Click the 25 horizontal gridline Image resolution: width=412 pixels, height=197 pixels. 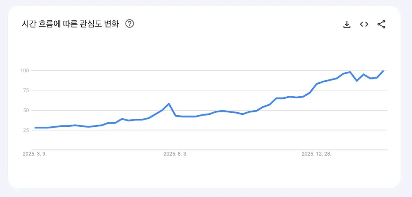pyautogui.click(x=241, y=130)
